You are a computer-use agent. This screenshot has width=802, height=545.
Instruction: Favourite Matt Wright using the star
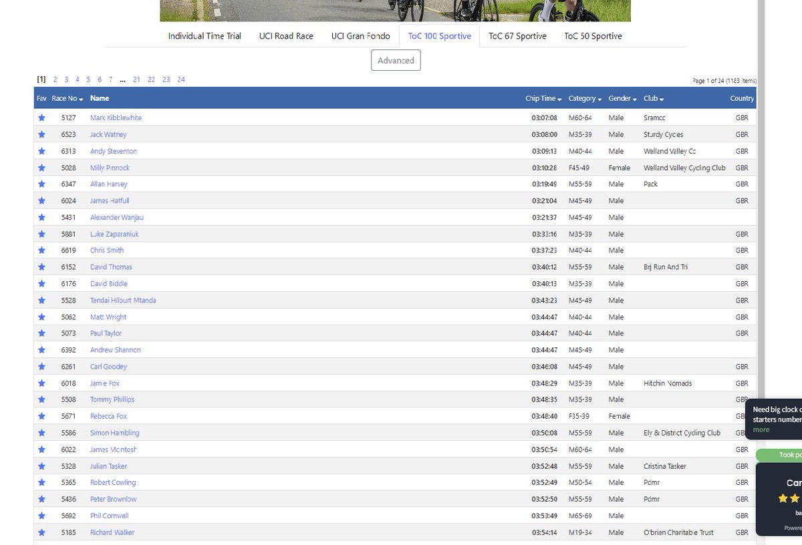tap(41, 317)
